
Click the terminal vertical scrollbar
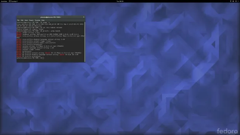tap(85, 42)
